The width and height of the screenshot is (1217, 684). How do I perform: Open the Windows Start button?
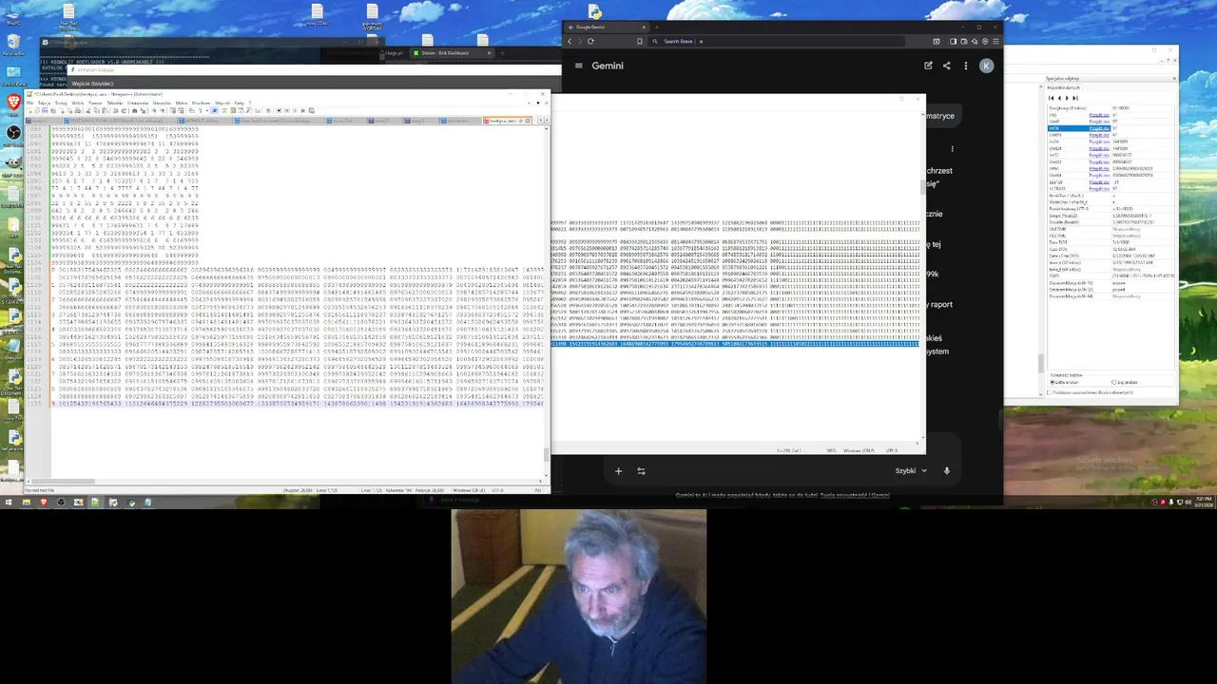point(8,503)
